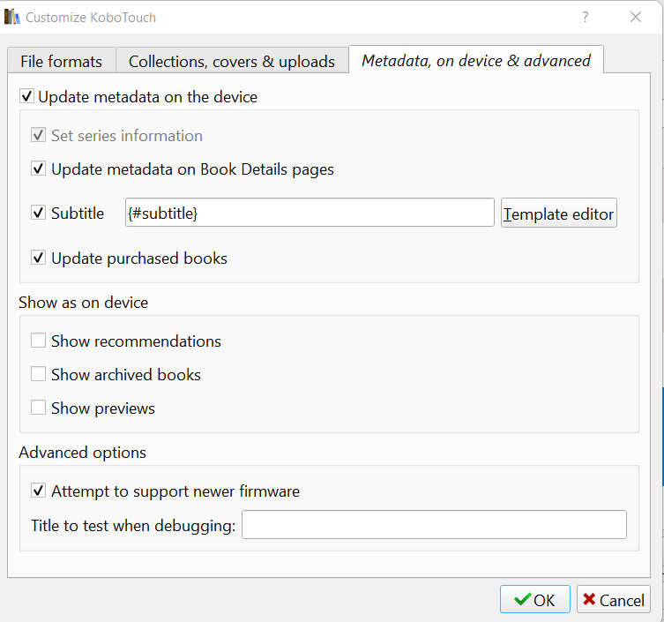Viewport: 664px width, 622px height.
Task: Enable Show archived books
Action: coord(38,374)
